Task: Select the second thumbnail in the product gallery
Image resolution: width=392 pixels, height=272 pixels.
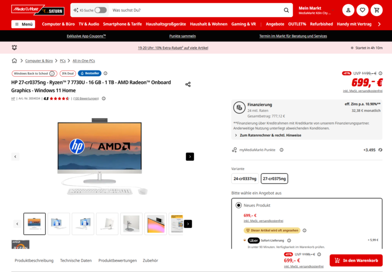Action: pyautogui.click(x=59, y=224)
